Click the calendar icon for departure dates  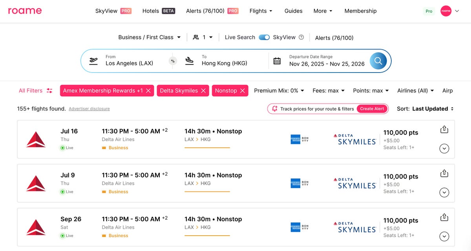point(277,61)
